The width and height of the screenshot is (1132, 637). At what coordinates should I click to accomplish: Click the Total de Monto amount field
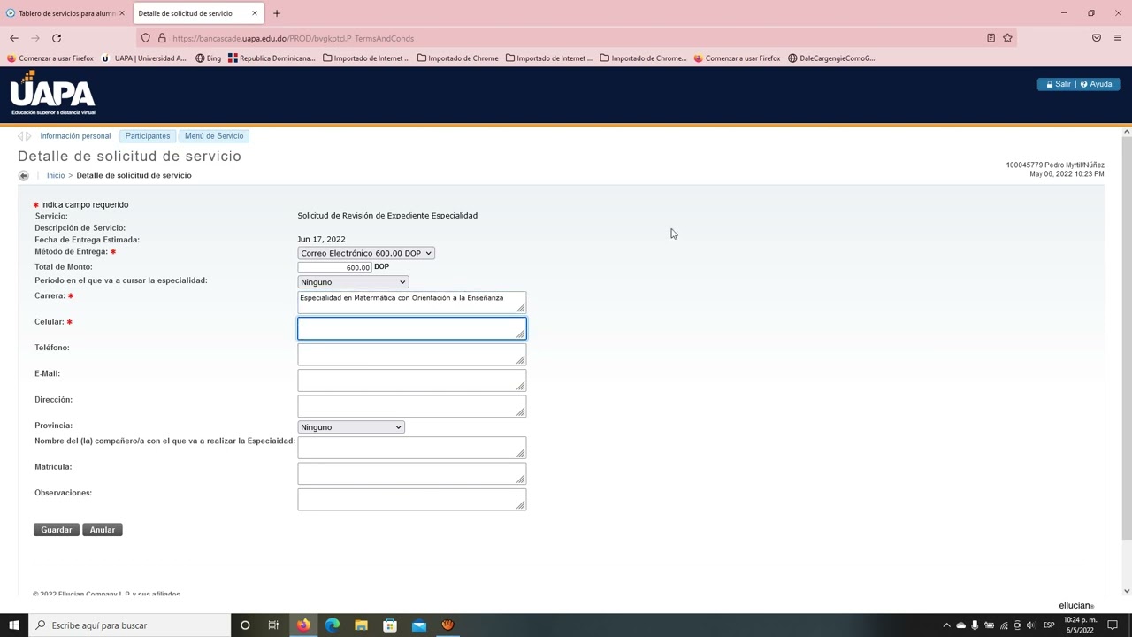pyautogui.click(x=335, y=267)
